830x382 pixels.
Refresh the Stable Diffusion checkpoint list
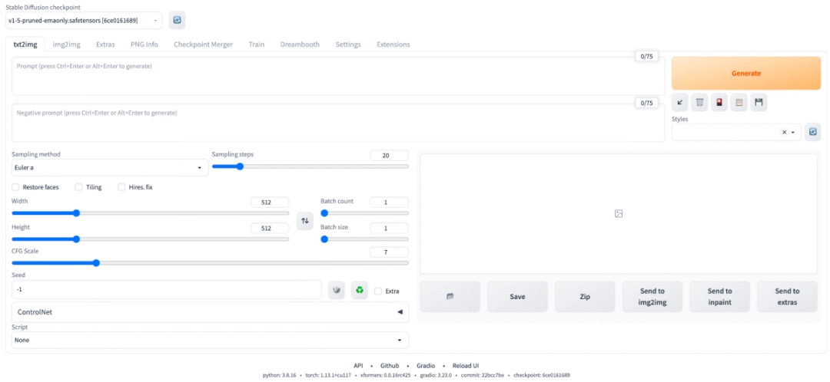point(177,20)
